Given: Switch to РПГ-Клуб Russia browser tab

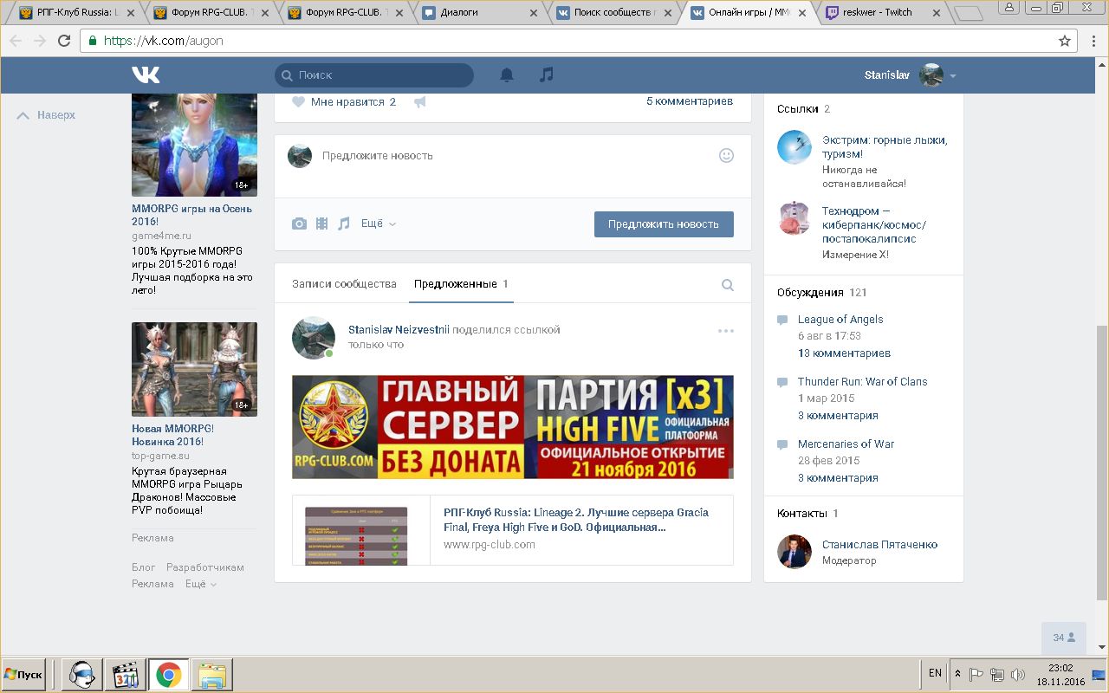Looking at the screenshot, I should click(76, 12).
